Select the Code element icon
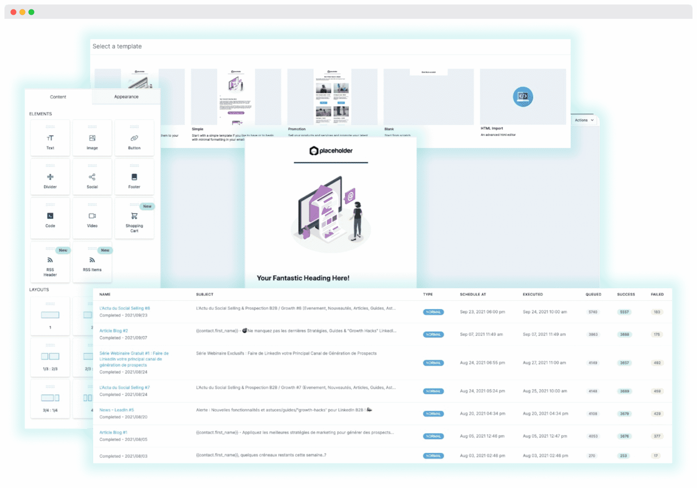The width and height of the screenshot is (697, 488). 50,216
